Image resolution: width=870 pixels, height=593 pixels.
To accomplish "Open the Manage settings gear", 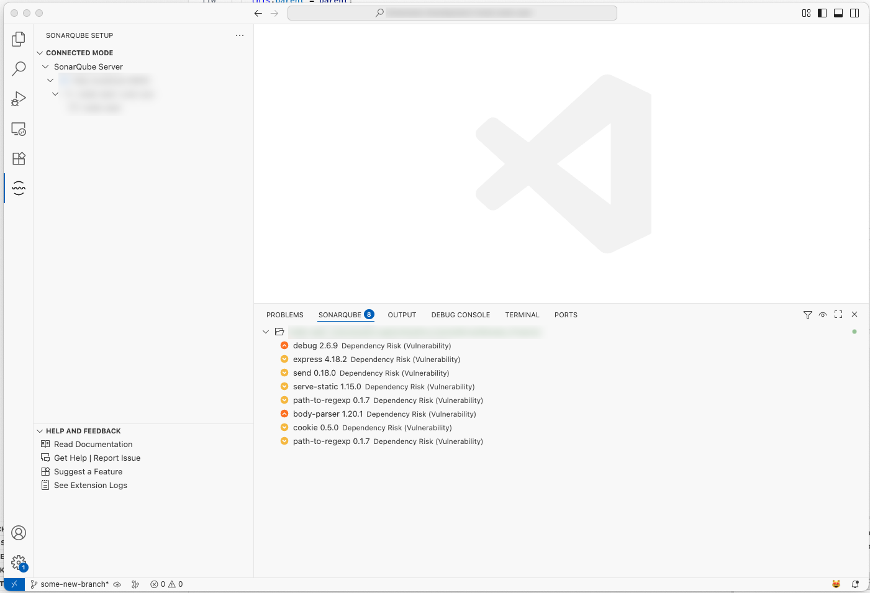I will [x=18, y=562].
